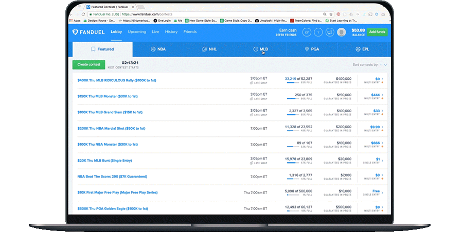Select the EPL sport tab
The width and height of the screenshot is (463, 246).
[x=363, y=49]
